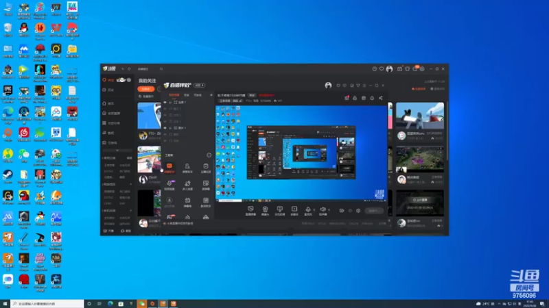Refresh the Douyu client page
This screenshot has width=549, height=308.
tap(129, 69)
